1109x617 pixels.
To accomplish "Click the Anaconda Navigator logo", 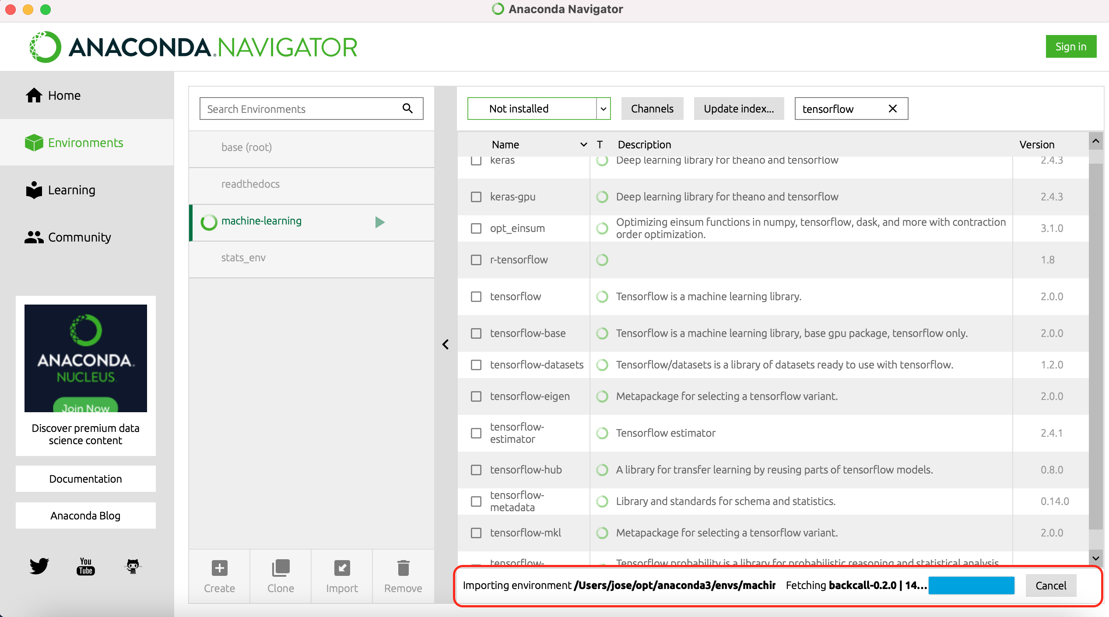I will [193, 47].
